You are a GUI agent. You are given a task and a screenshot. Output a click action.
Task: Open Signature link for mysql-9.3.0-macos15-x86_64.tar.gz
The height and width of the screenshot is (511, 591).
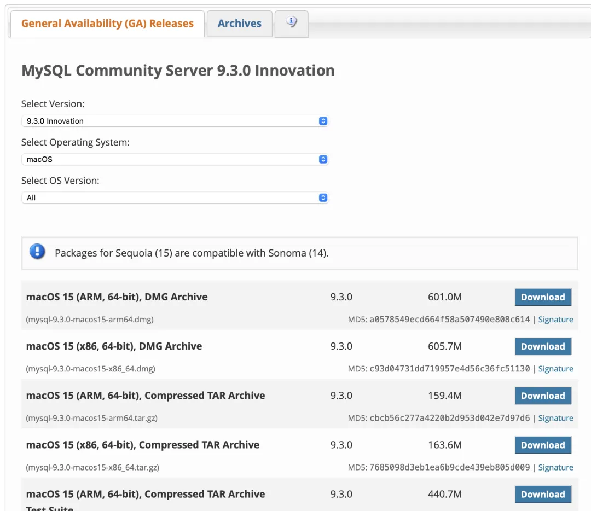[x=555, y=468]
